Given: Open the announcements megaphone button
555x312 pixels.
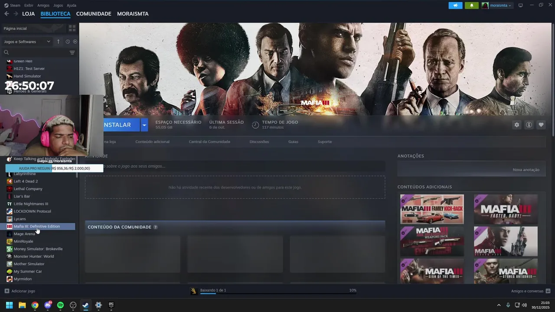Looking at the screenshot, I should tap(455, 6).
